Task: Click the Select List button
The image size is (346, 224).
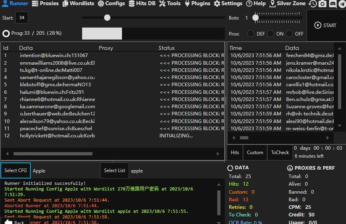Action: click(114, 170)
